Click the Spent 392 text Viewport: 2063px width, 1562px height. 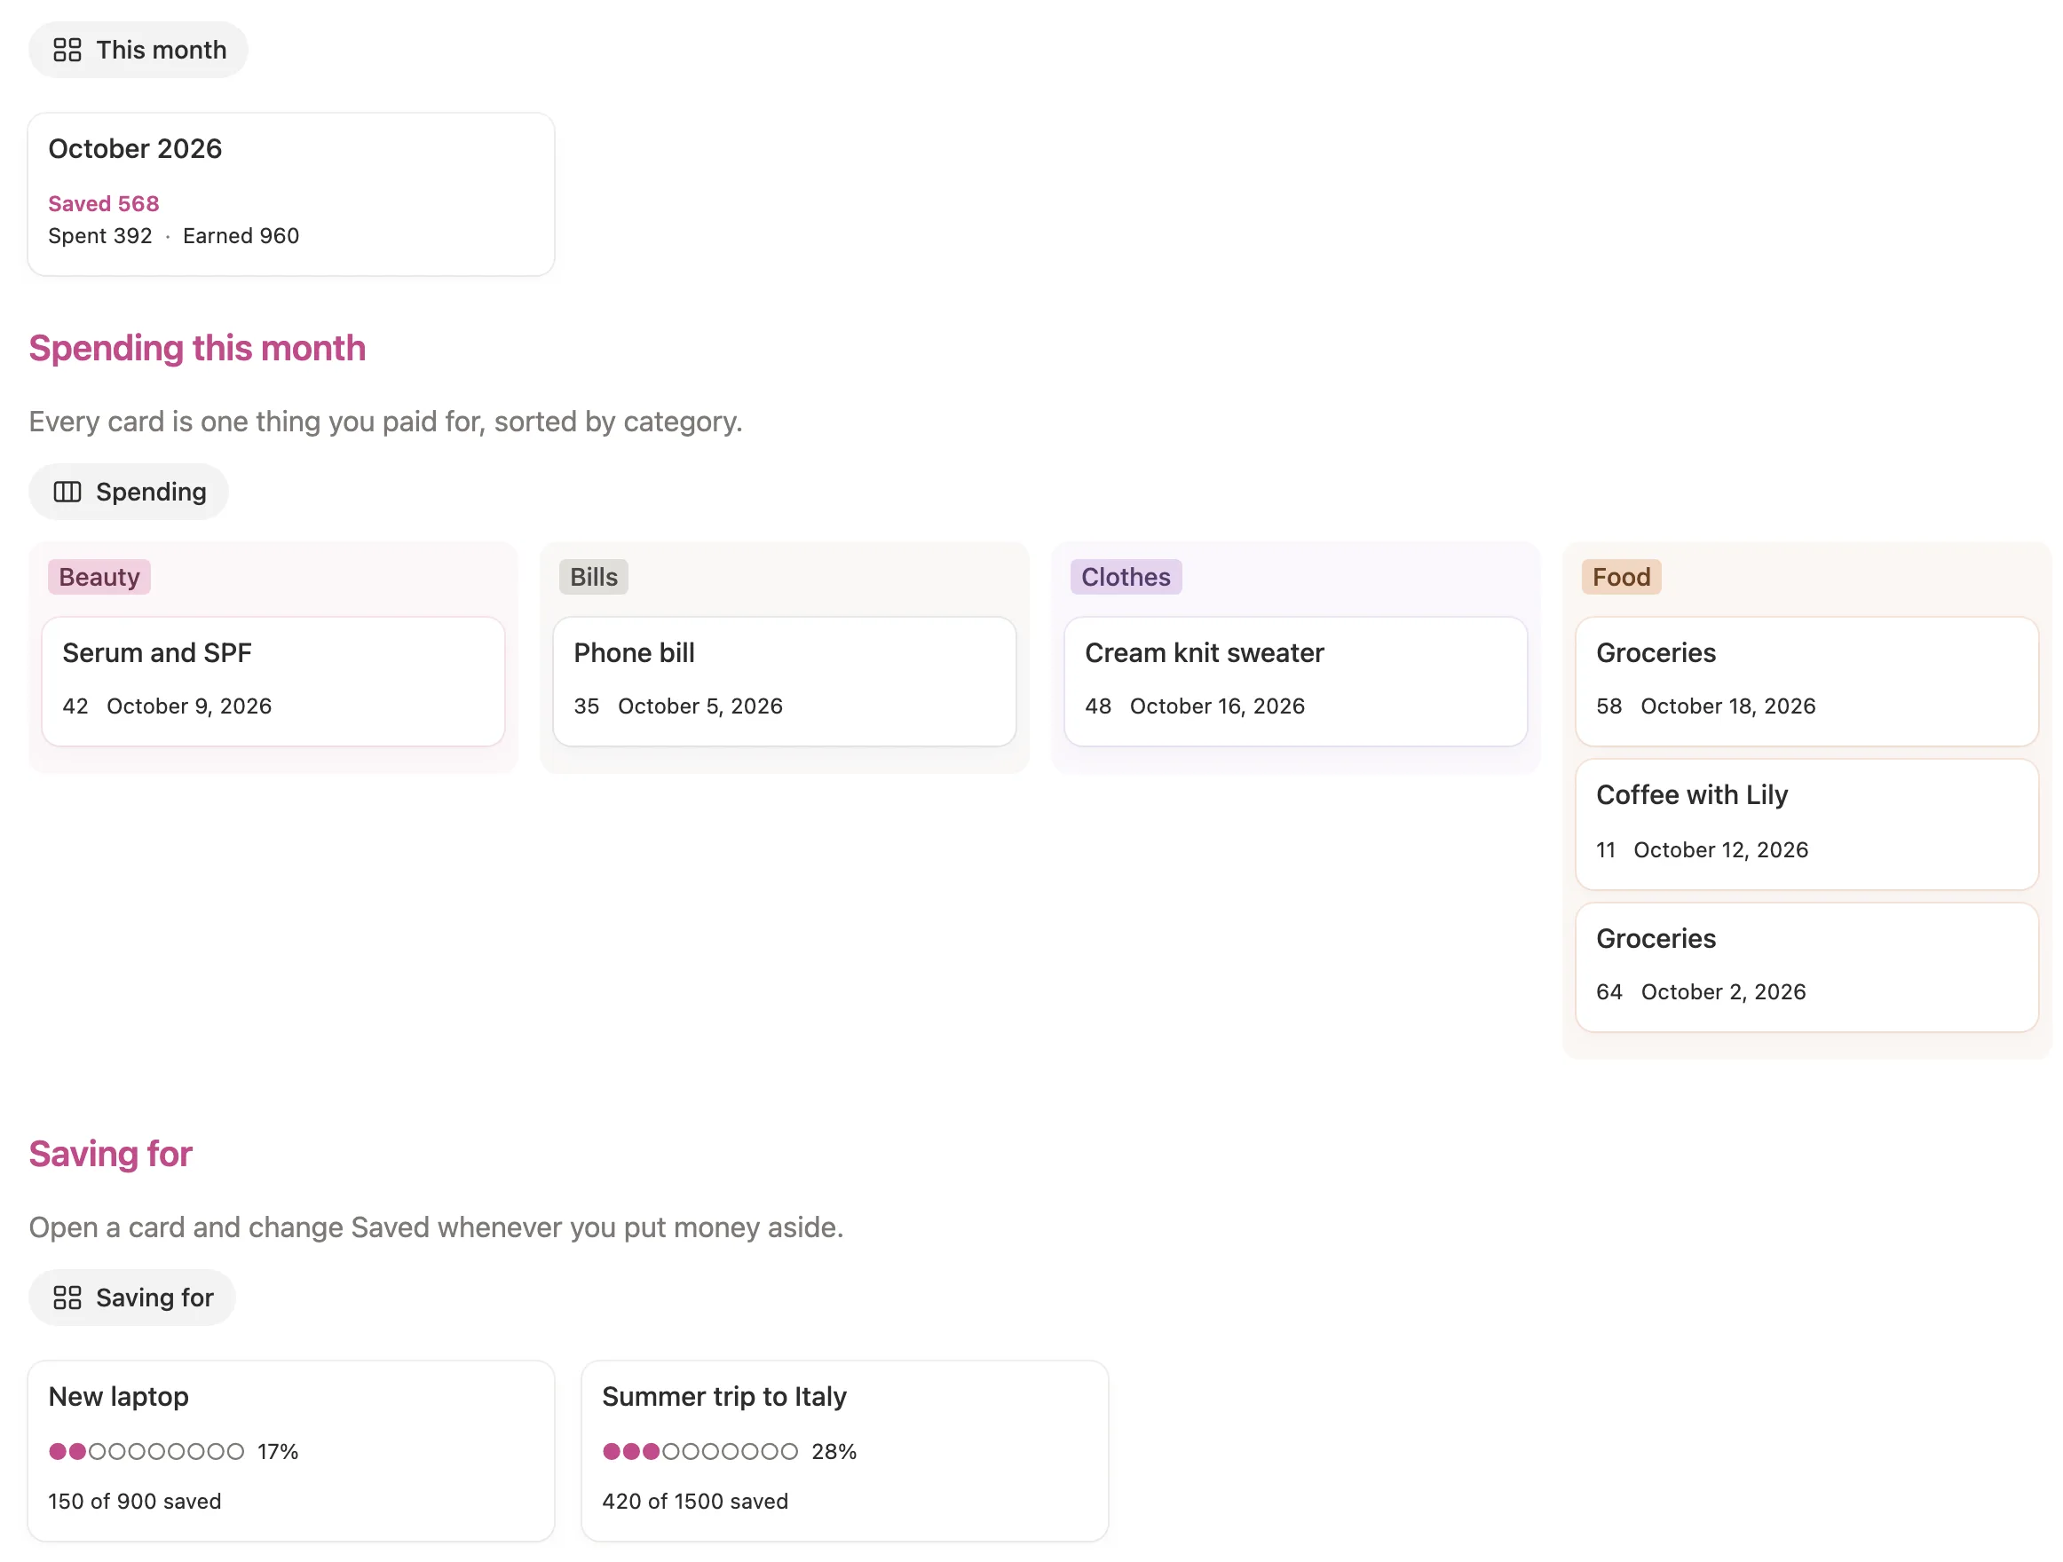point(99,236)
